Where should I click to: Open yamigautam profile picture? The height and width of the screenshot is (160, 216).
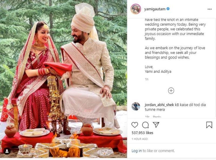coord(136,9)
